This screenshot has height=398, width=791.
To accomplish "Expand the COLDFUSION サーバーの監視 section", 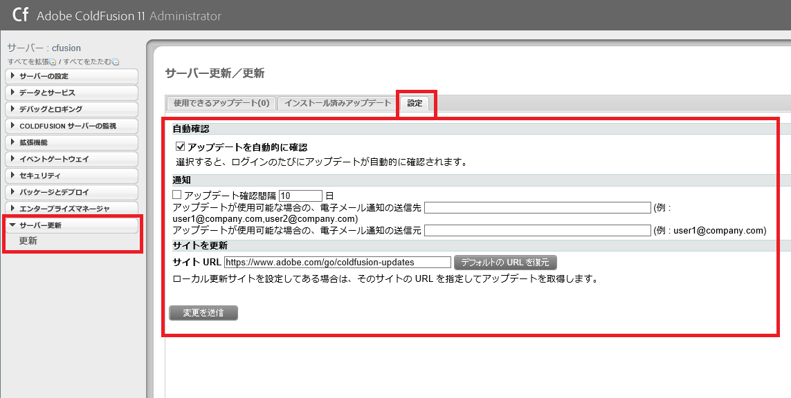I will click(72, 126).
